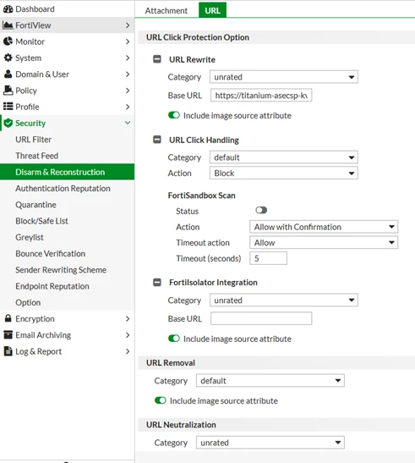Viewport: 415px width, 463px height.
Task: Click the System gear icon
Action: pyautogui.click(x=8, y=58)
